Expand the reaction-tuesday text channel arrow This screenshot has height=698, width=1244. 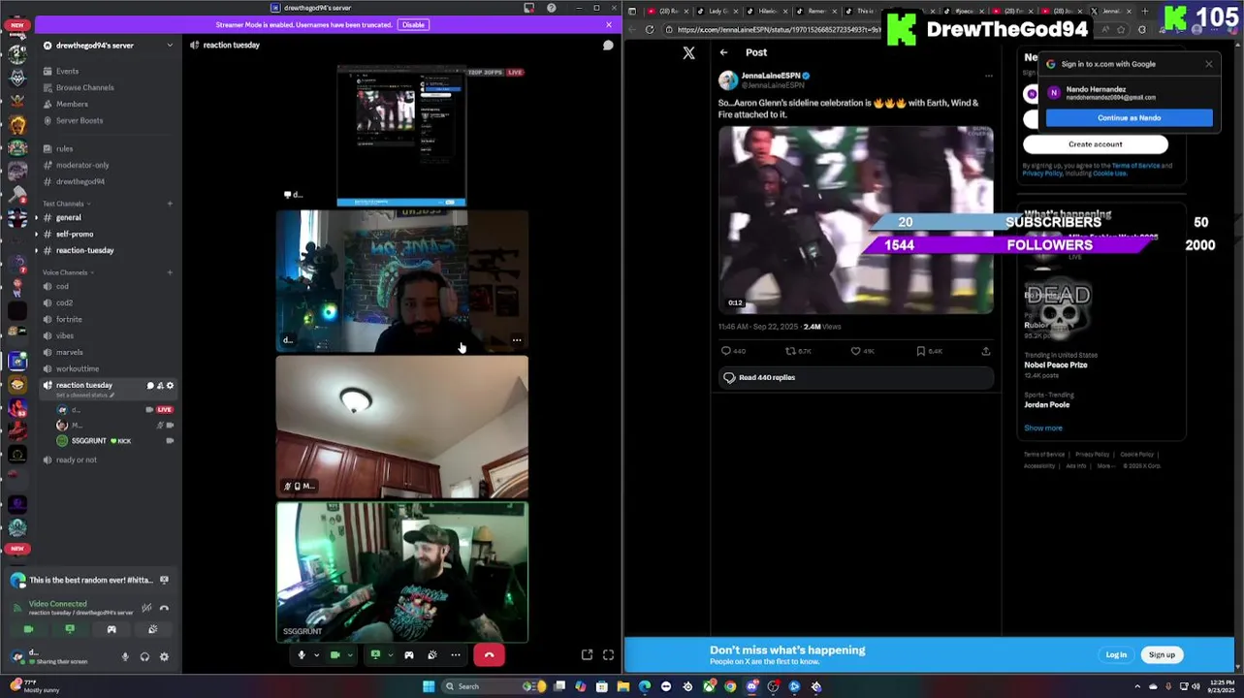37,250
